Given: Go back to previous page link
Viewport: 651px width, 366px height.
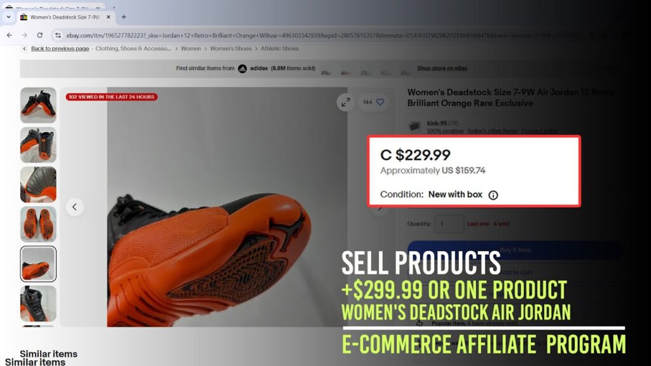Looking at the screenshot, I should click(60, 48).
